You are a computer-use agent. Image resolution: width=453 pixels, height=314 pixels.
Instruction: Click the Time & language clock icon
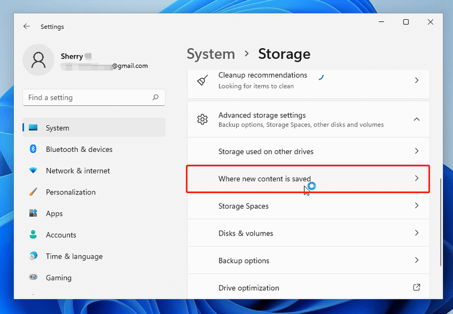coord(33,256)
